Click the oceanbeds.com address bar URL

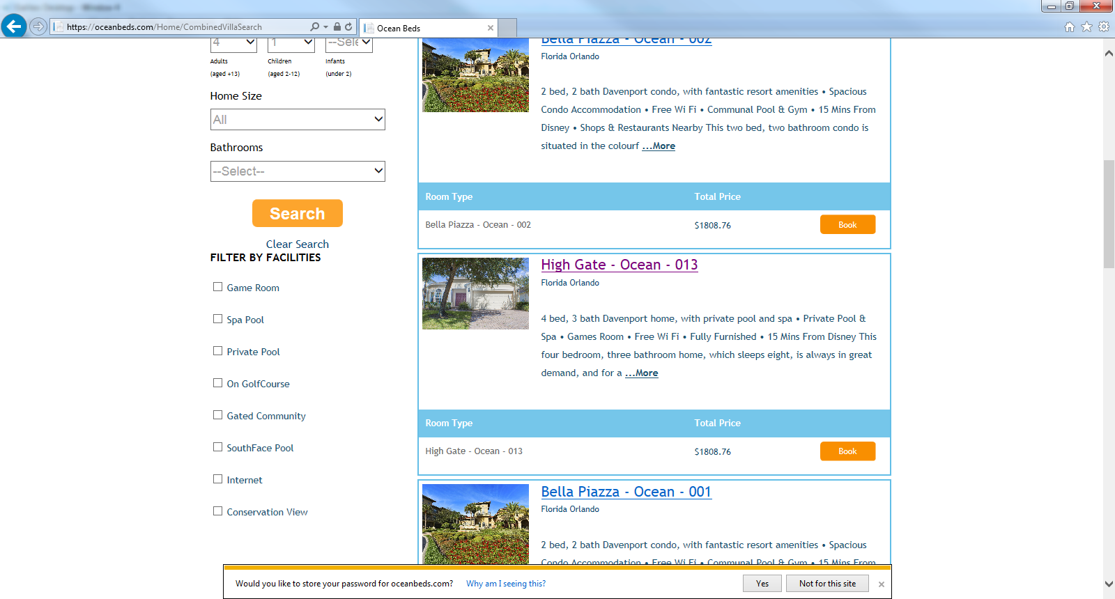coord(164,27)
